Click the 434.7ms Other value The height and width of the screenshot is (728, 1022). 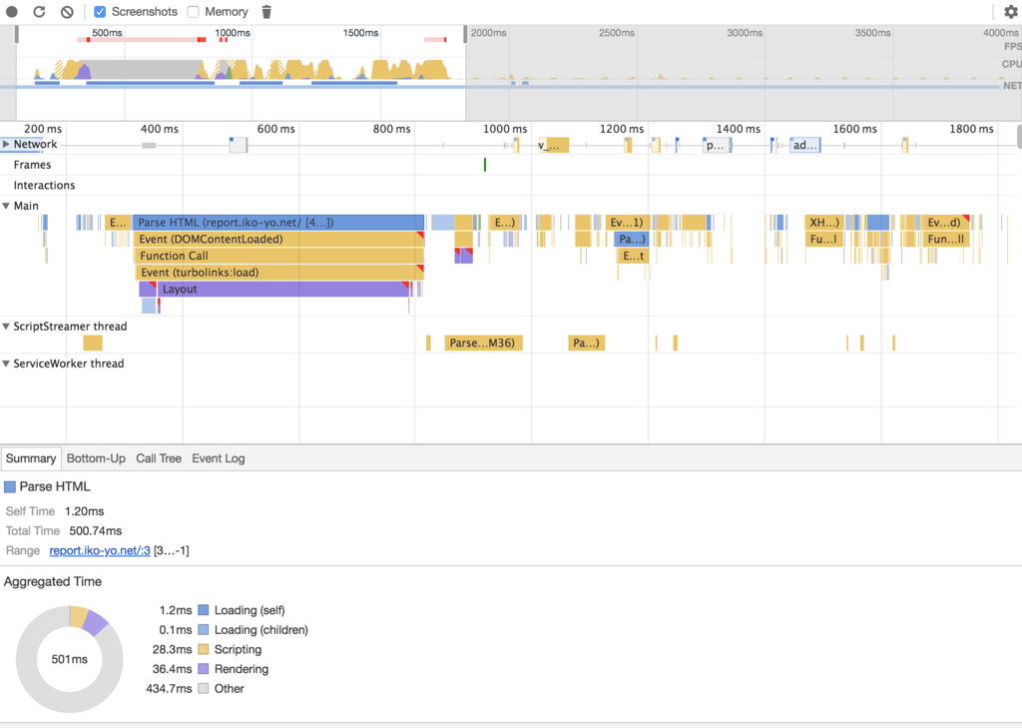click(x=169, y=688)
